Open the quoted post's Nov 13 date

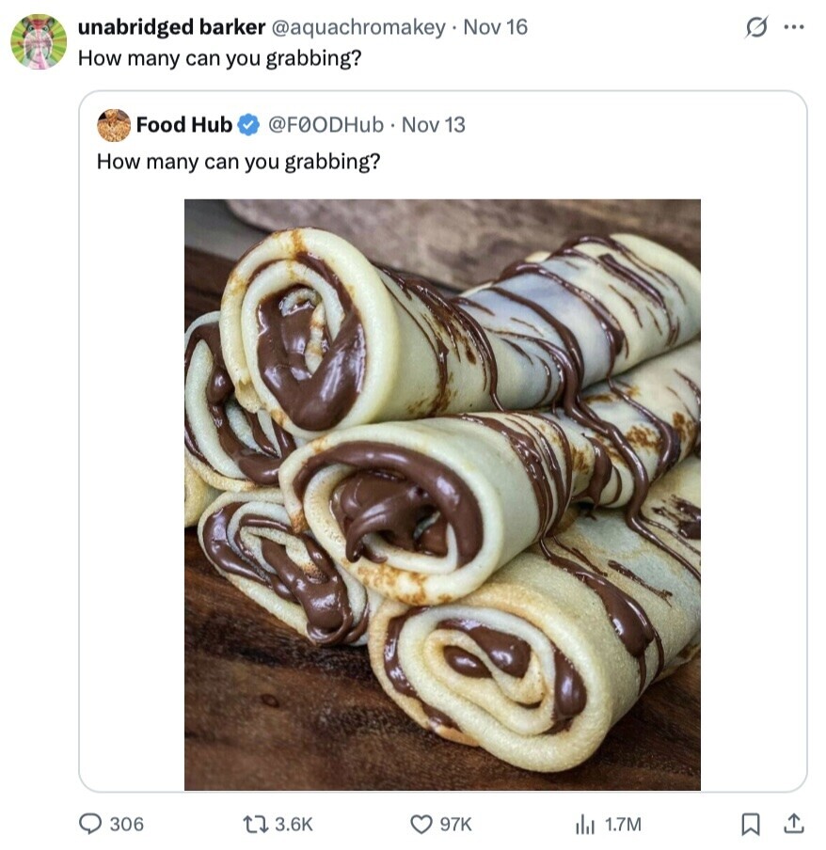434,124
